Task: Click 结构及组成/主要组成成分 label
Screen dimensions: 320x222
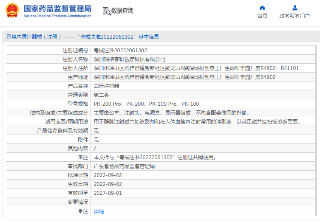Action: coord(59,113)
